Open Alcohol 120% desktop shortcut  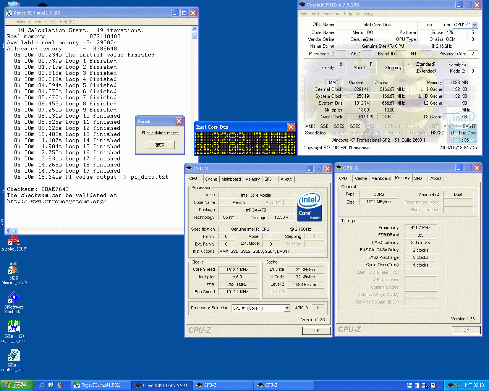pyautogui.click(x=14, y=243)
